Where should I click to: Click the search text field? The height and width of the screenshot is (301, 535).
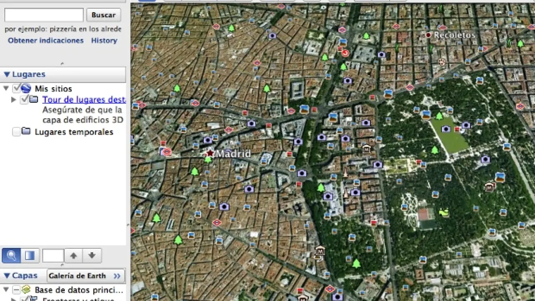[x=44, y=15]
